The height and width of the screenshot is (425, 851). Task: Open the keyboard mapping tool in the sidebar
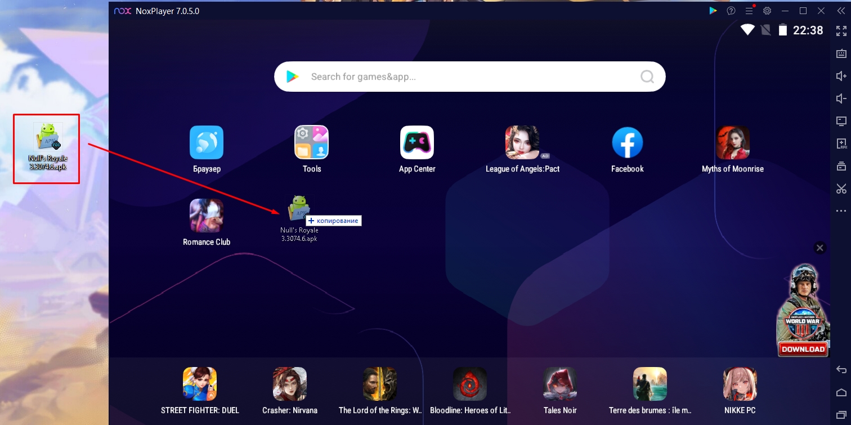(x=841, y=53)
